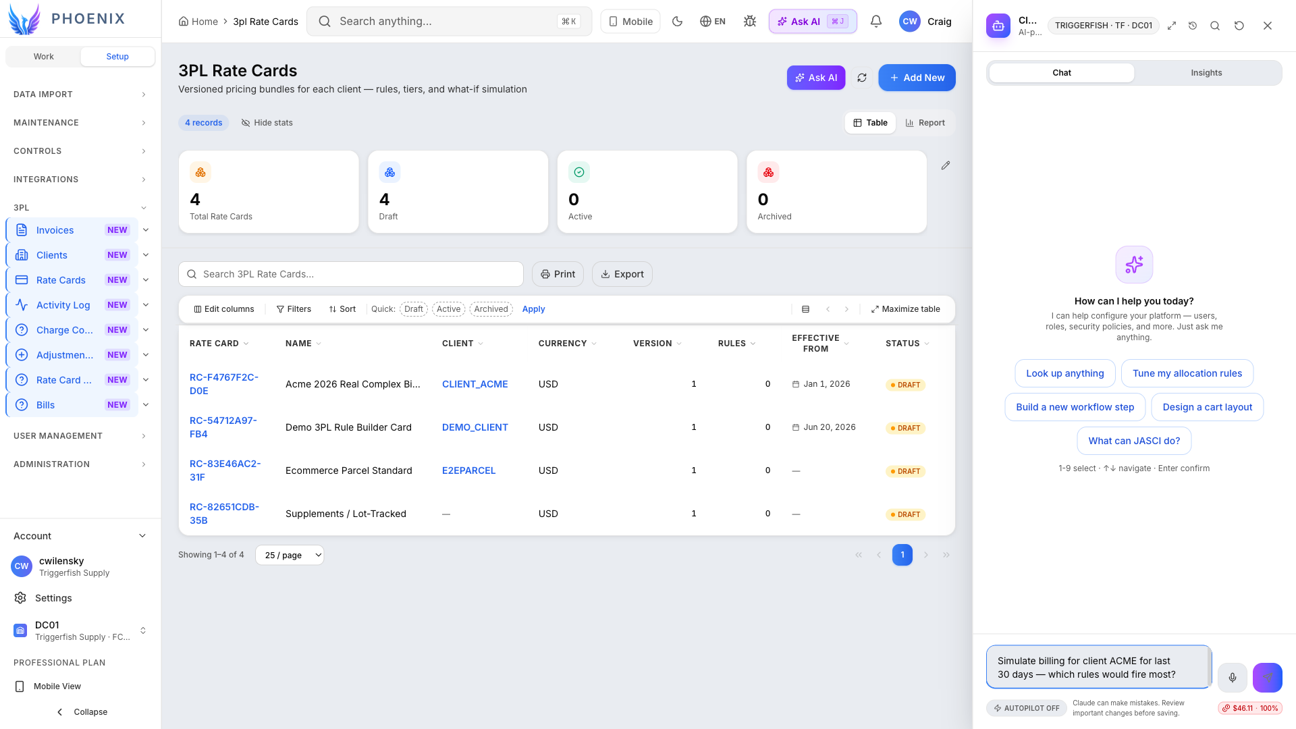Switch to the Insights tab

1206,73
